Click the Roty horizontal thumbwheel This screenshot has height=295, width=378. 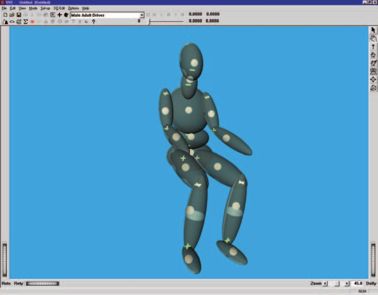click(x=43, y=283)
